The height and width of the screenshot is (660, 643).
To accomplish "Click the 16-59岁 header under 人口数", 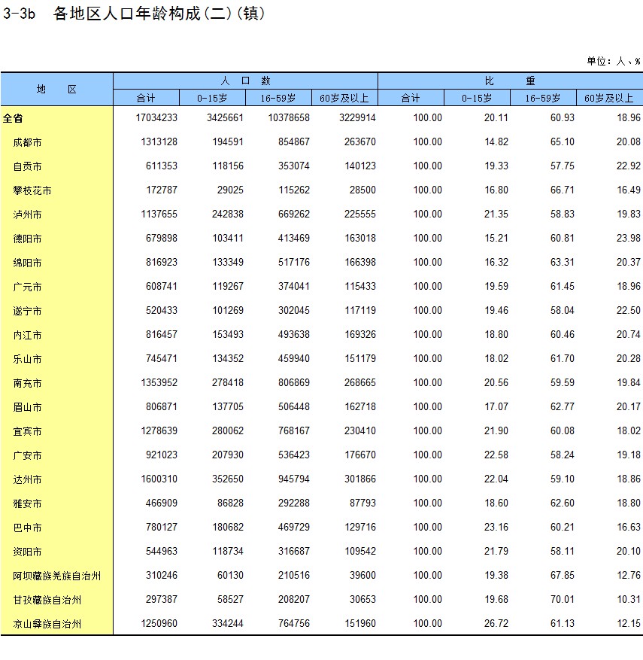I will click(278, 98).
